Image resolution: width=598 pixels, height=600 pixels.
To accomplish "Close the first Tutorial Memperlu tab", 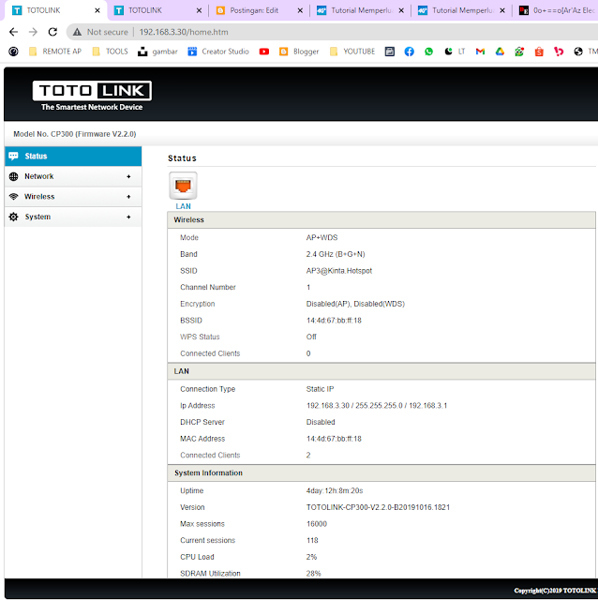I will tap(401, 10).
